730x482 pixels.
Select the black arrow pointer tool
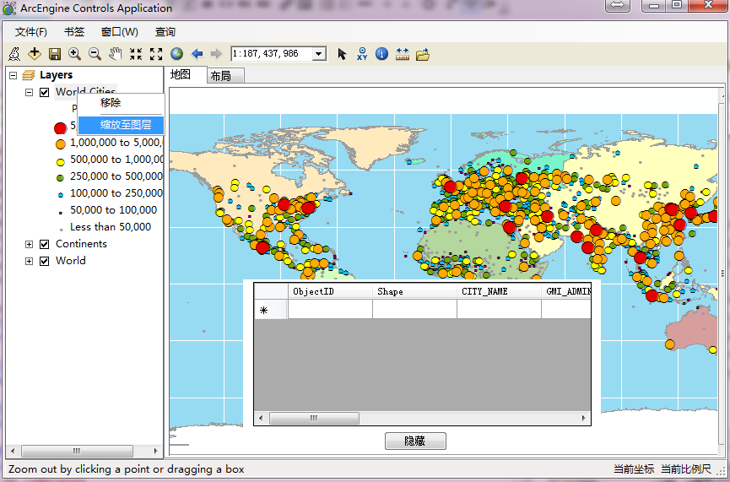coord(342,54)
